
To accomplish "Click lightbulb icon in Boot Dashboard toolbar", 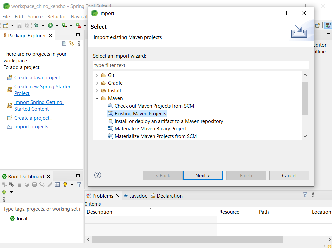I will tap(65, 185).
